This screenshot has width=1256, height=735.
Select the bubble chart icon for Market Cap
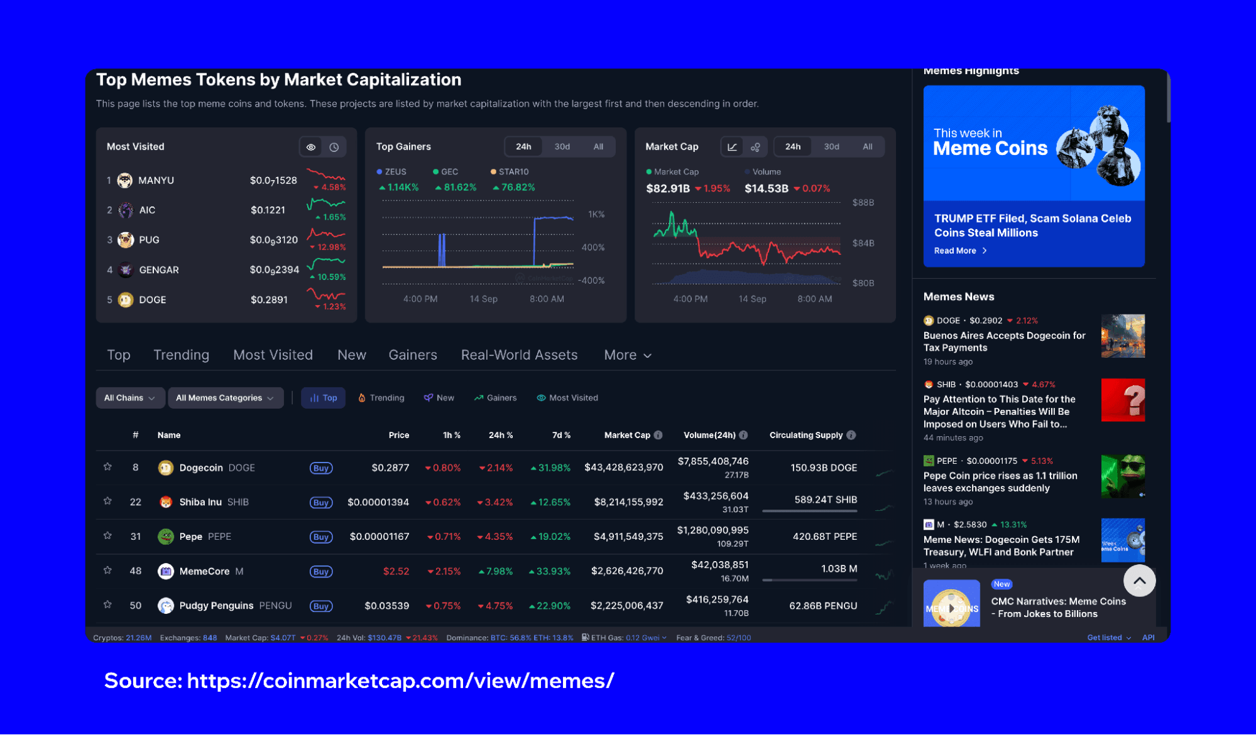click(755, 146)
